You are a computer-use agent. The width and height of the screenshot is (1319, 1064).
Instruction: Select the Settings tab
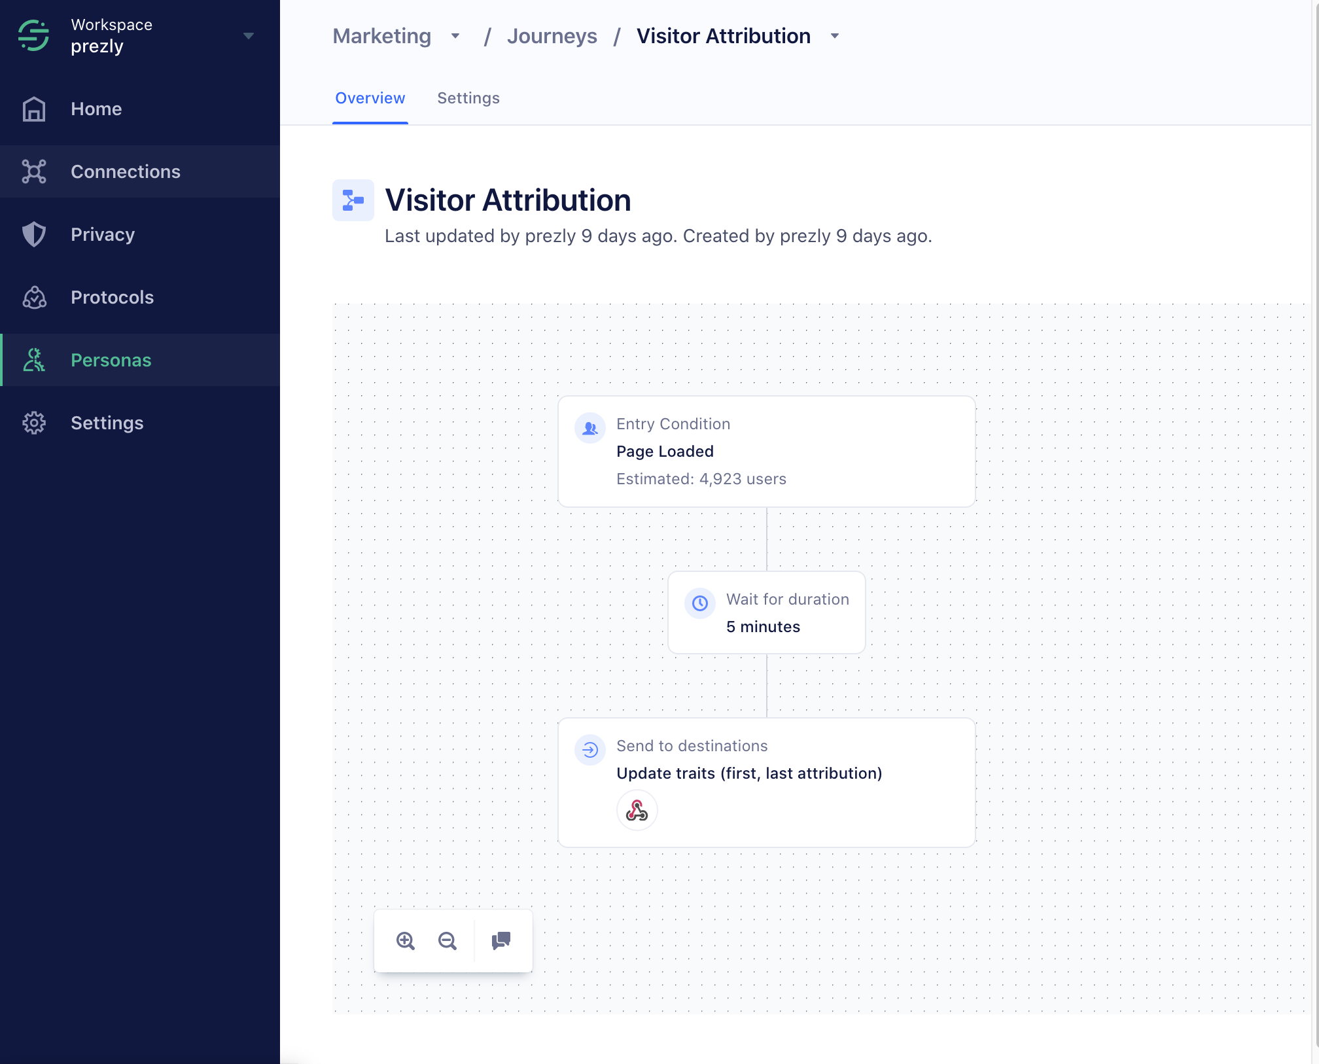tap(468, 98)
